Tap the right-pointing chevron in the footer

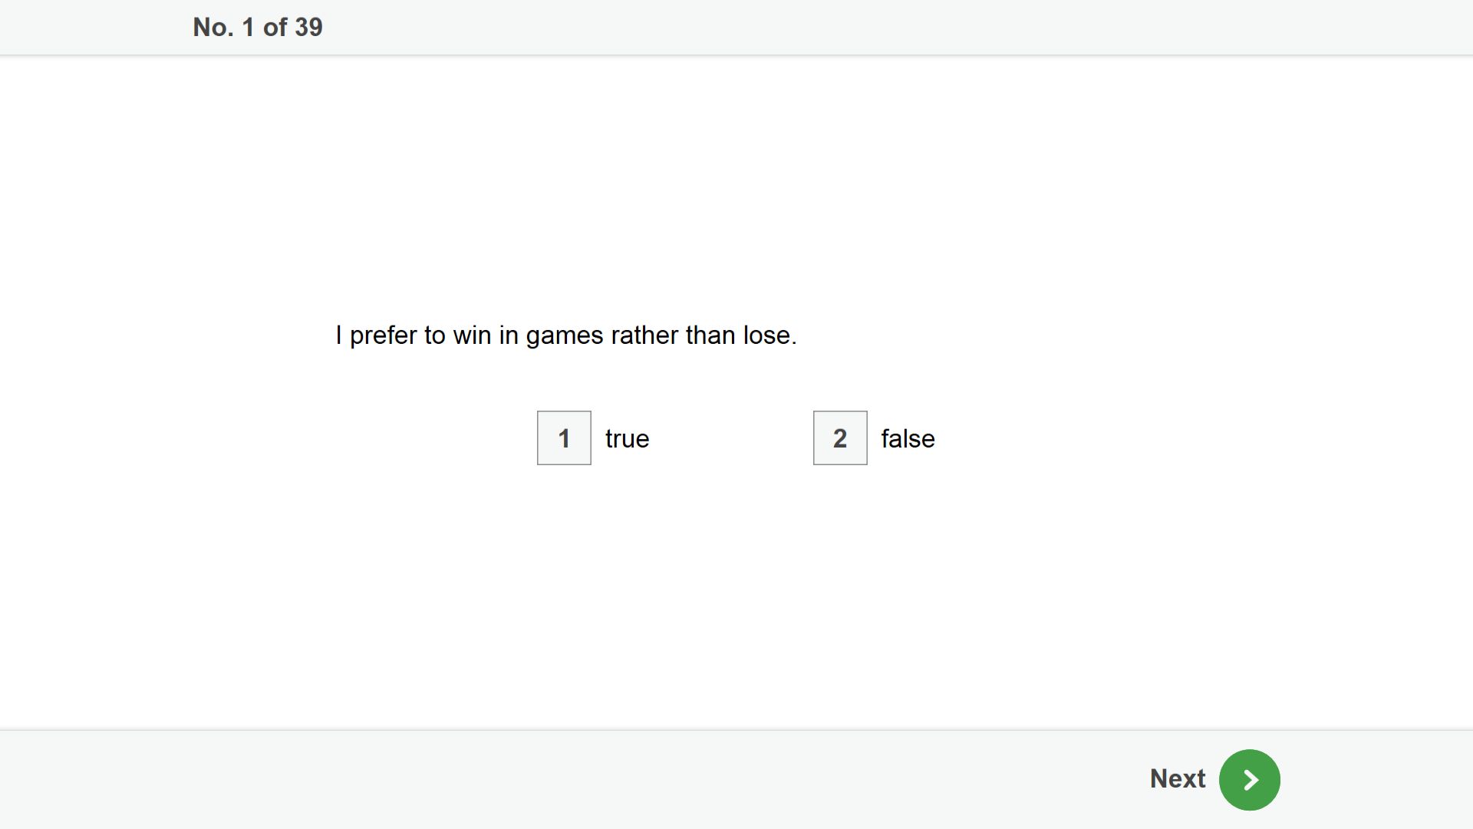point(1249,780)
